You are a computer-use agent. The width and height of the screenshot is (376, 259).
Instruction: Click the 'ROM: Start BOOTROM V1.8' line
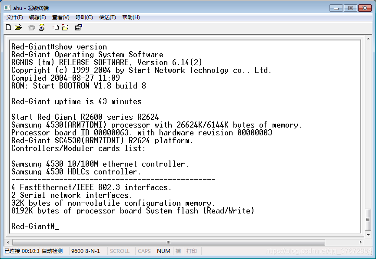pos(79,86)
